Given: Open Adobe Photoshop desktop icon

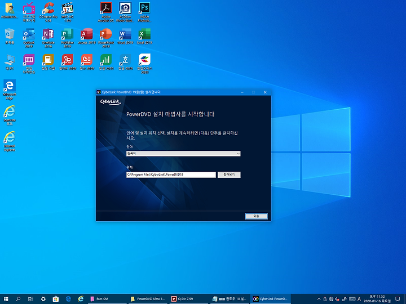Looking at the screenshot, I should [x=144, y=12].
